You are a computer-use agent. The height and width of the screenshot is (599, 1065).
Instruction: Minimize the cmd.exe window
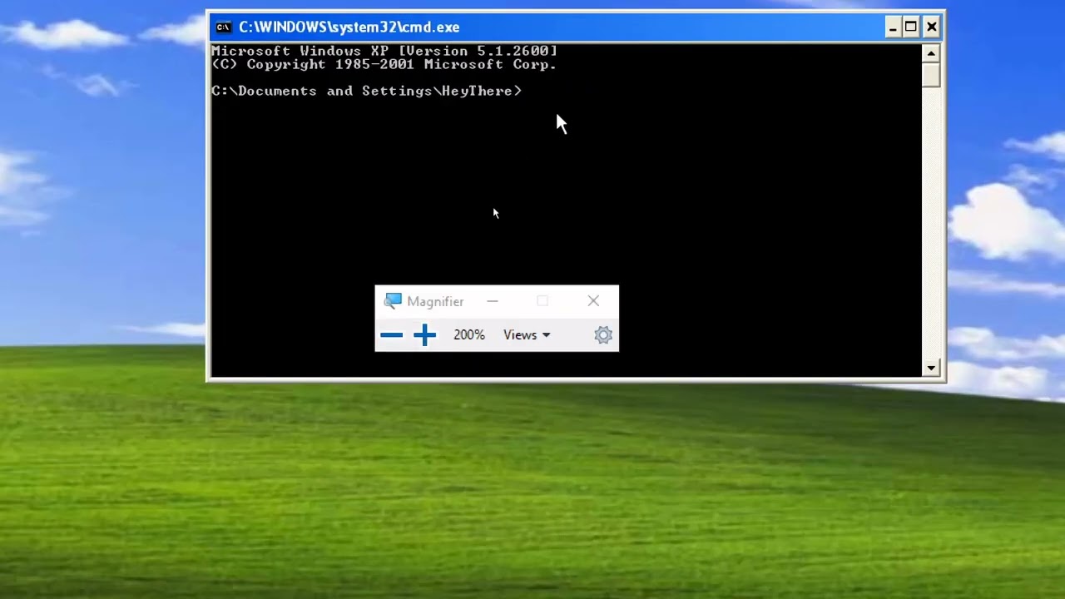(x=893, y=27)
